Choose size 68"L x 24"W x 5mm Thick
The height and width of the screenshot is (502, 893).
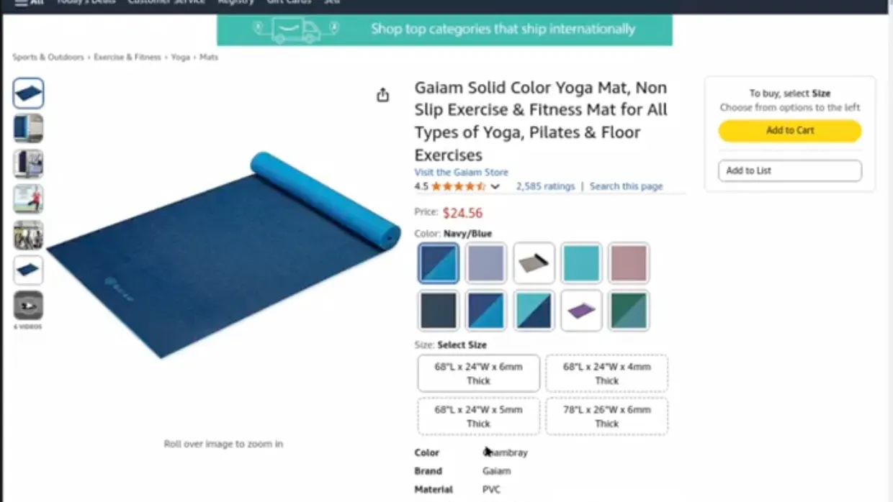(x=478, y=416)
